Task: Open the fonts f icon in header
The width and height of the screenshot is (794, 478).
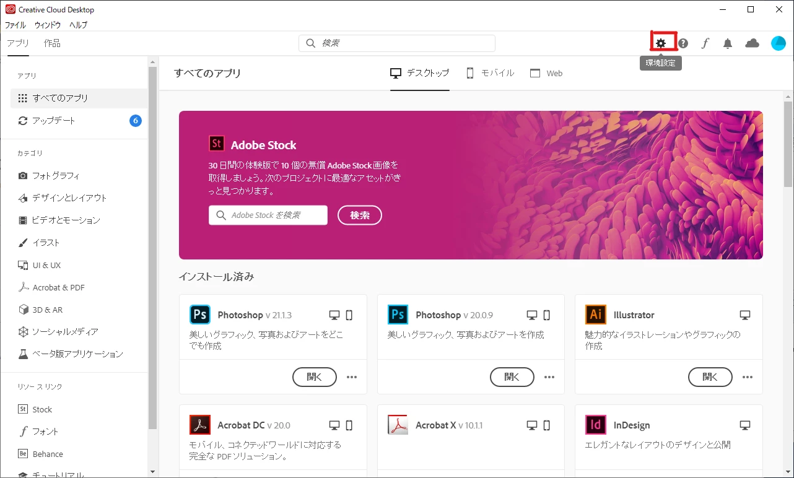Action: pyautogui.click(x=705, y=43)
